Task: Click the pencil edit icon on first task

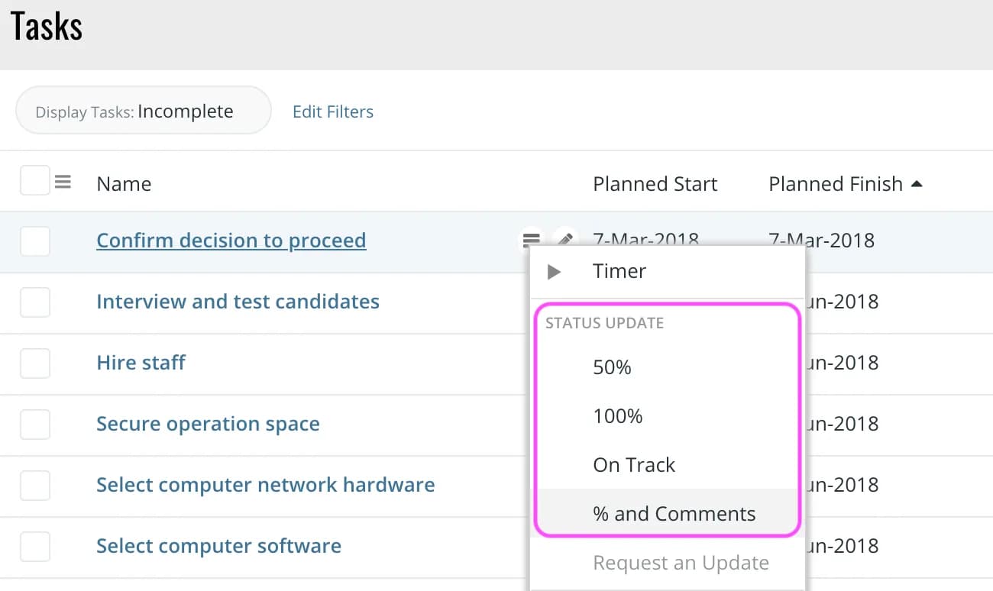Action: pyautogui.click(x=564, y=239)
